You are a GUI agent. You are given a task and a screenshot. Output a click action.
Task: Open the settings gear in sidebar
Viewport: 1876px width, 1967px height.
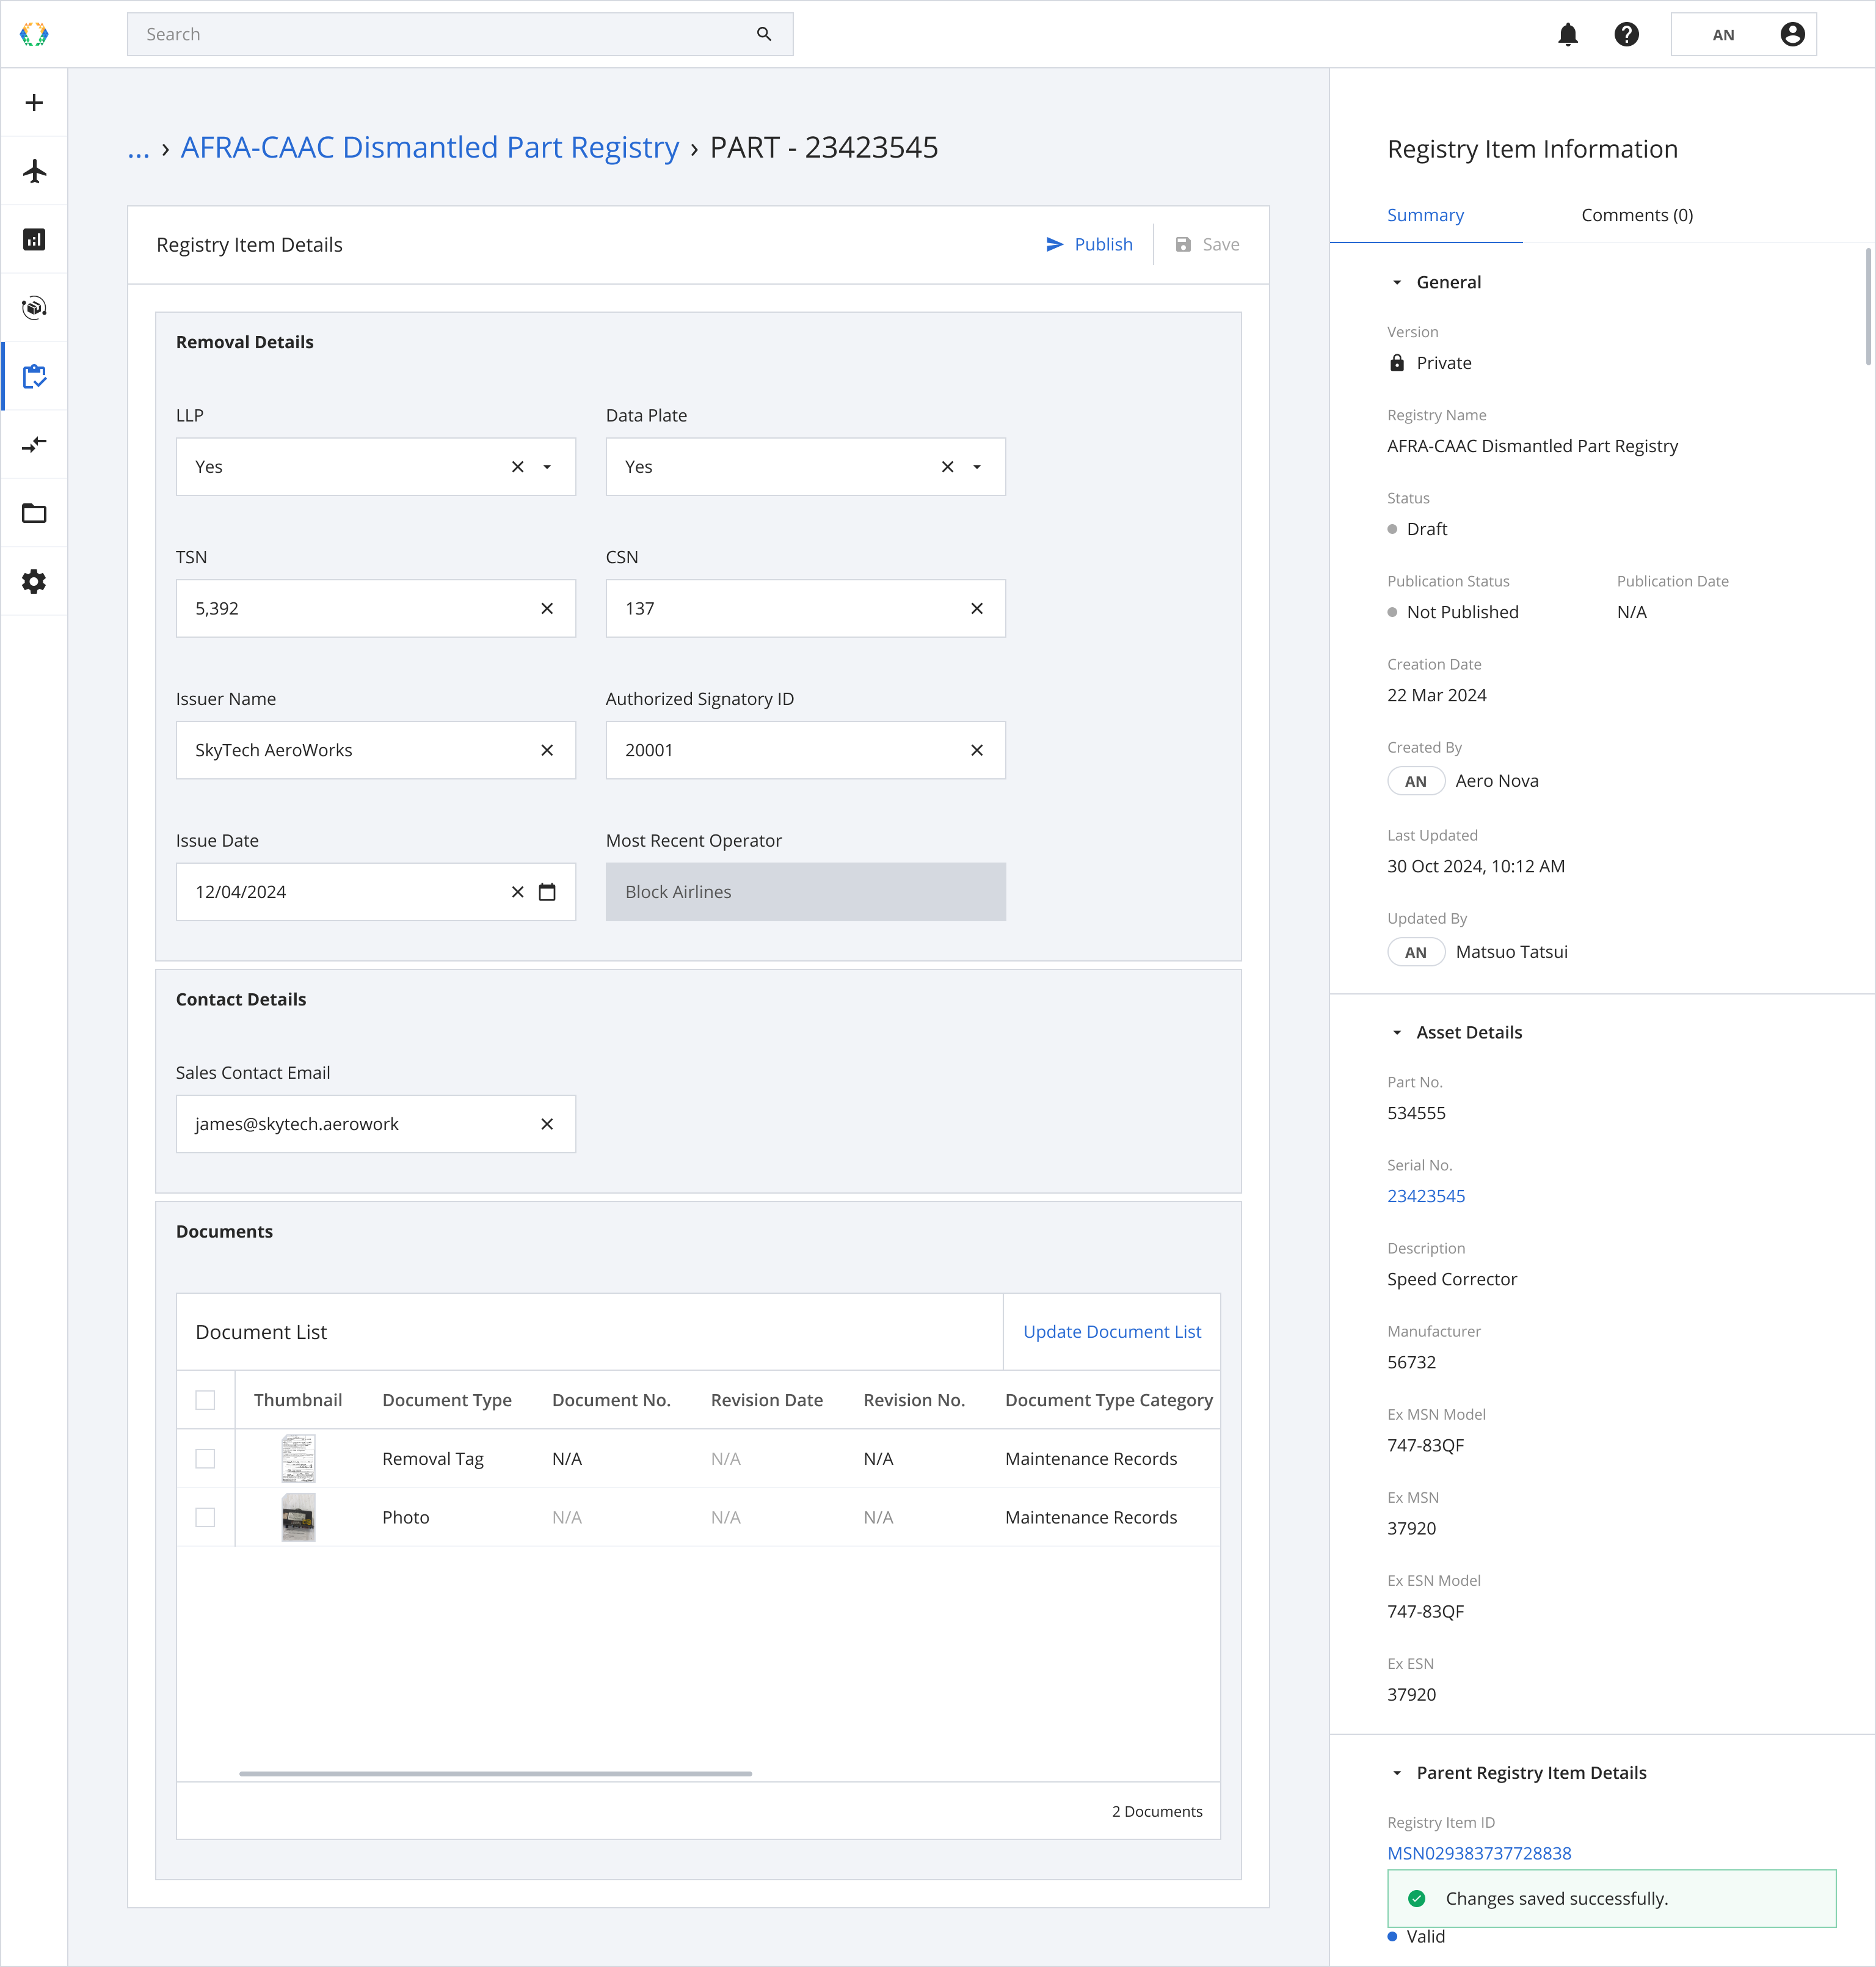[34, 582]
